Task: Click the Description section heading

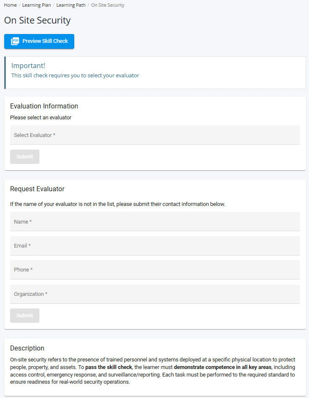Action: click(27, 348)
